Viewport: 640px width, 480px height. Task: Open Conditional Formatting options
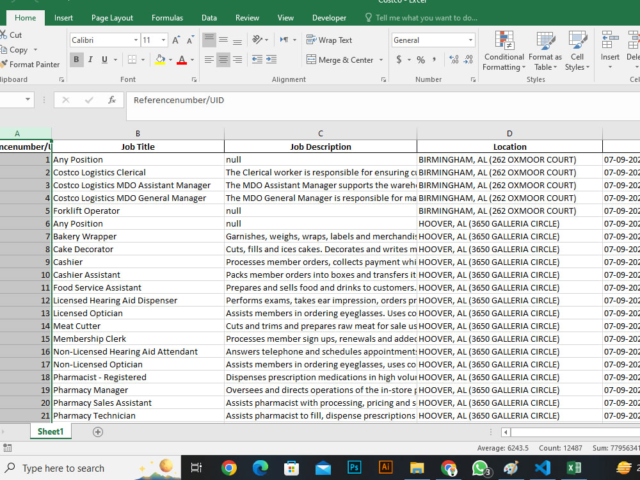coord(504,51)
